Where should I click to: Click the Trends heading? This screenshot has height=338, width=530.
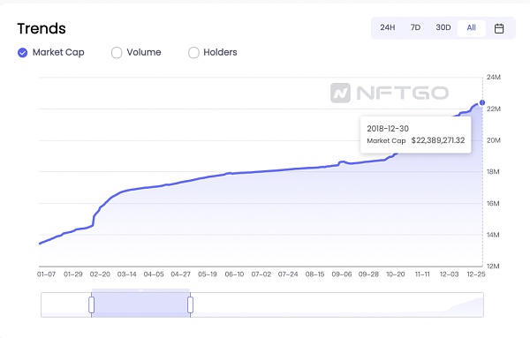(42, 29)
